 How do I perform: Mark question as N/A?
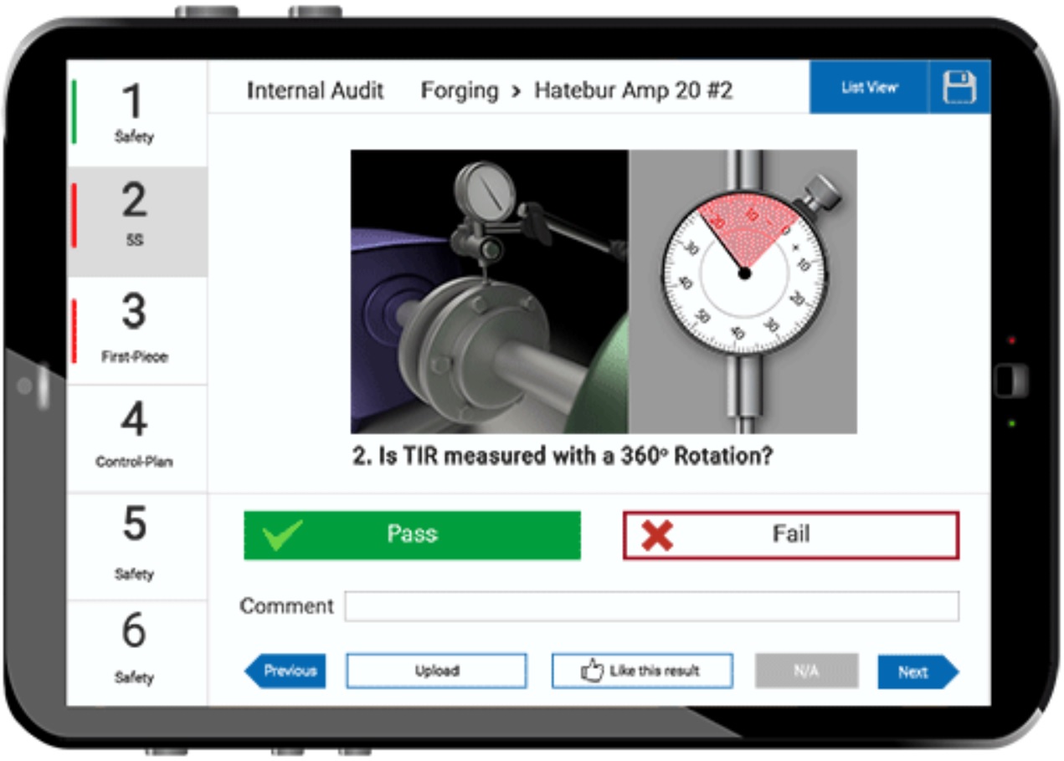click(x=806, y=671)
